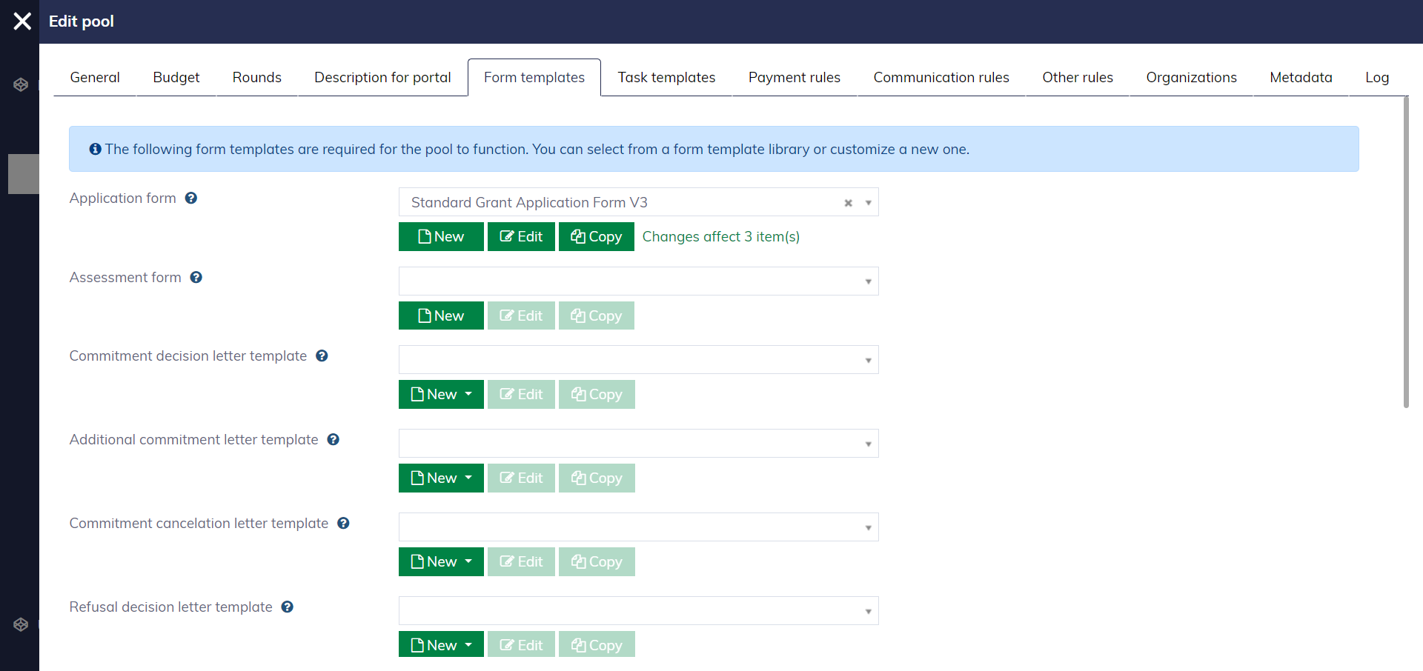Image resolution: width=1423 pixels, height=671 pixels.
Task: Create a New Assessment form
Action: (x=441, y=316)
